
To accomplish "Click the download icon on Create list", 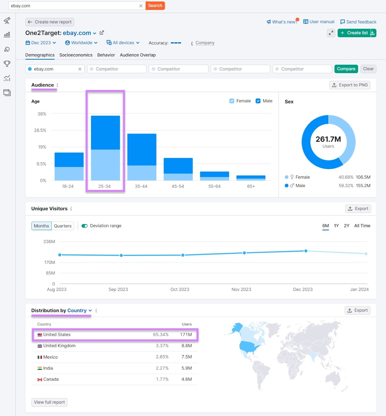I will click(x=373, y=33).
